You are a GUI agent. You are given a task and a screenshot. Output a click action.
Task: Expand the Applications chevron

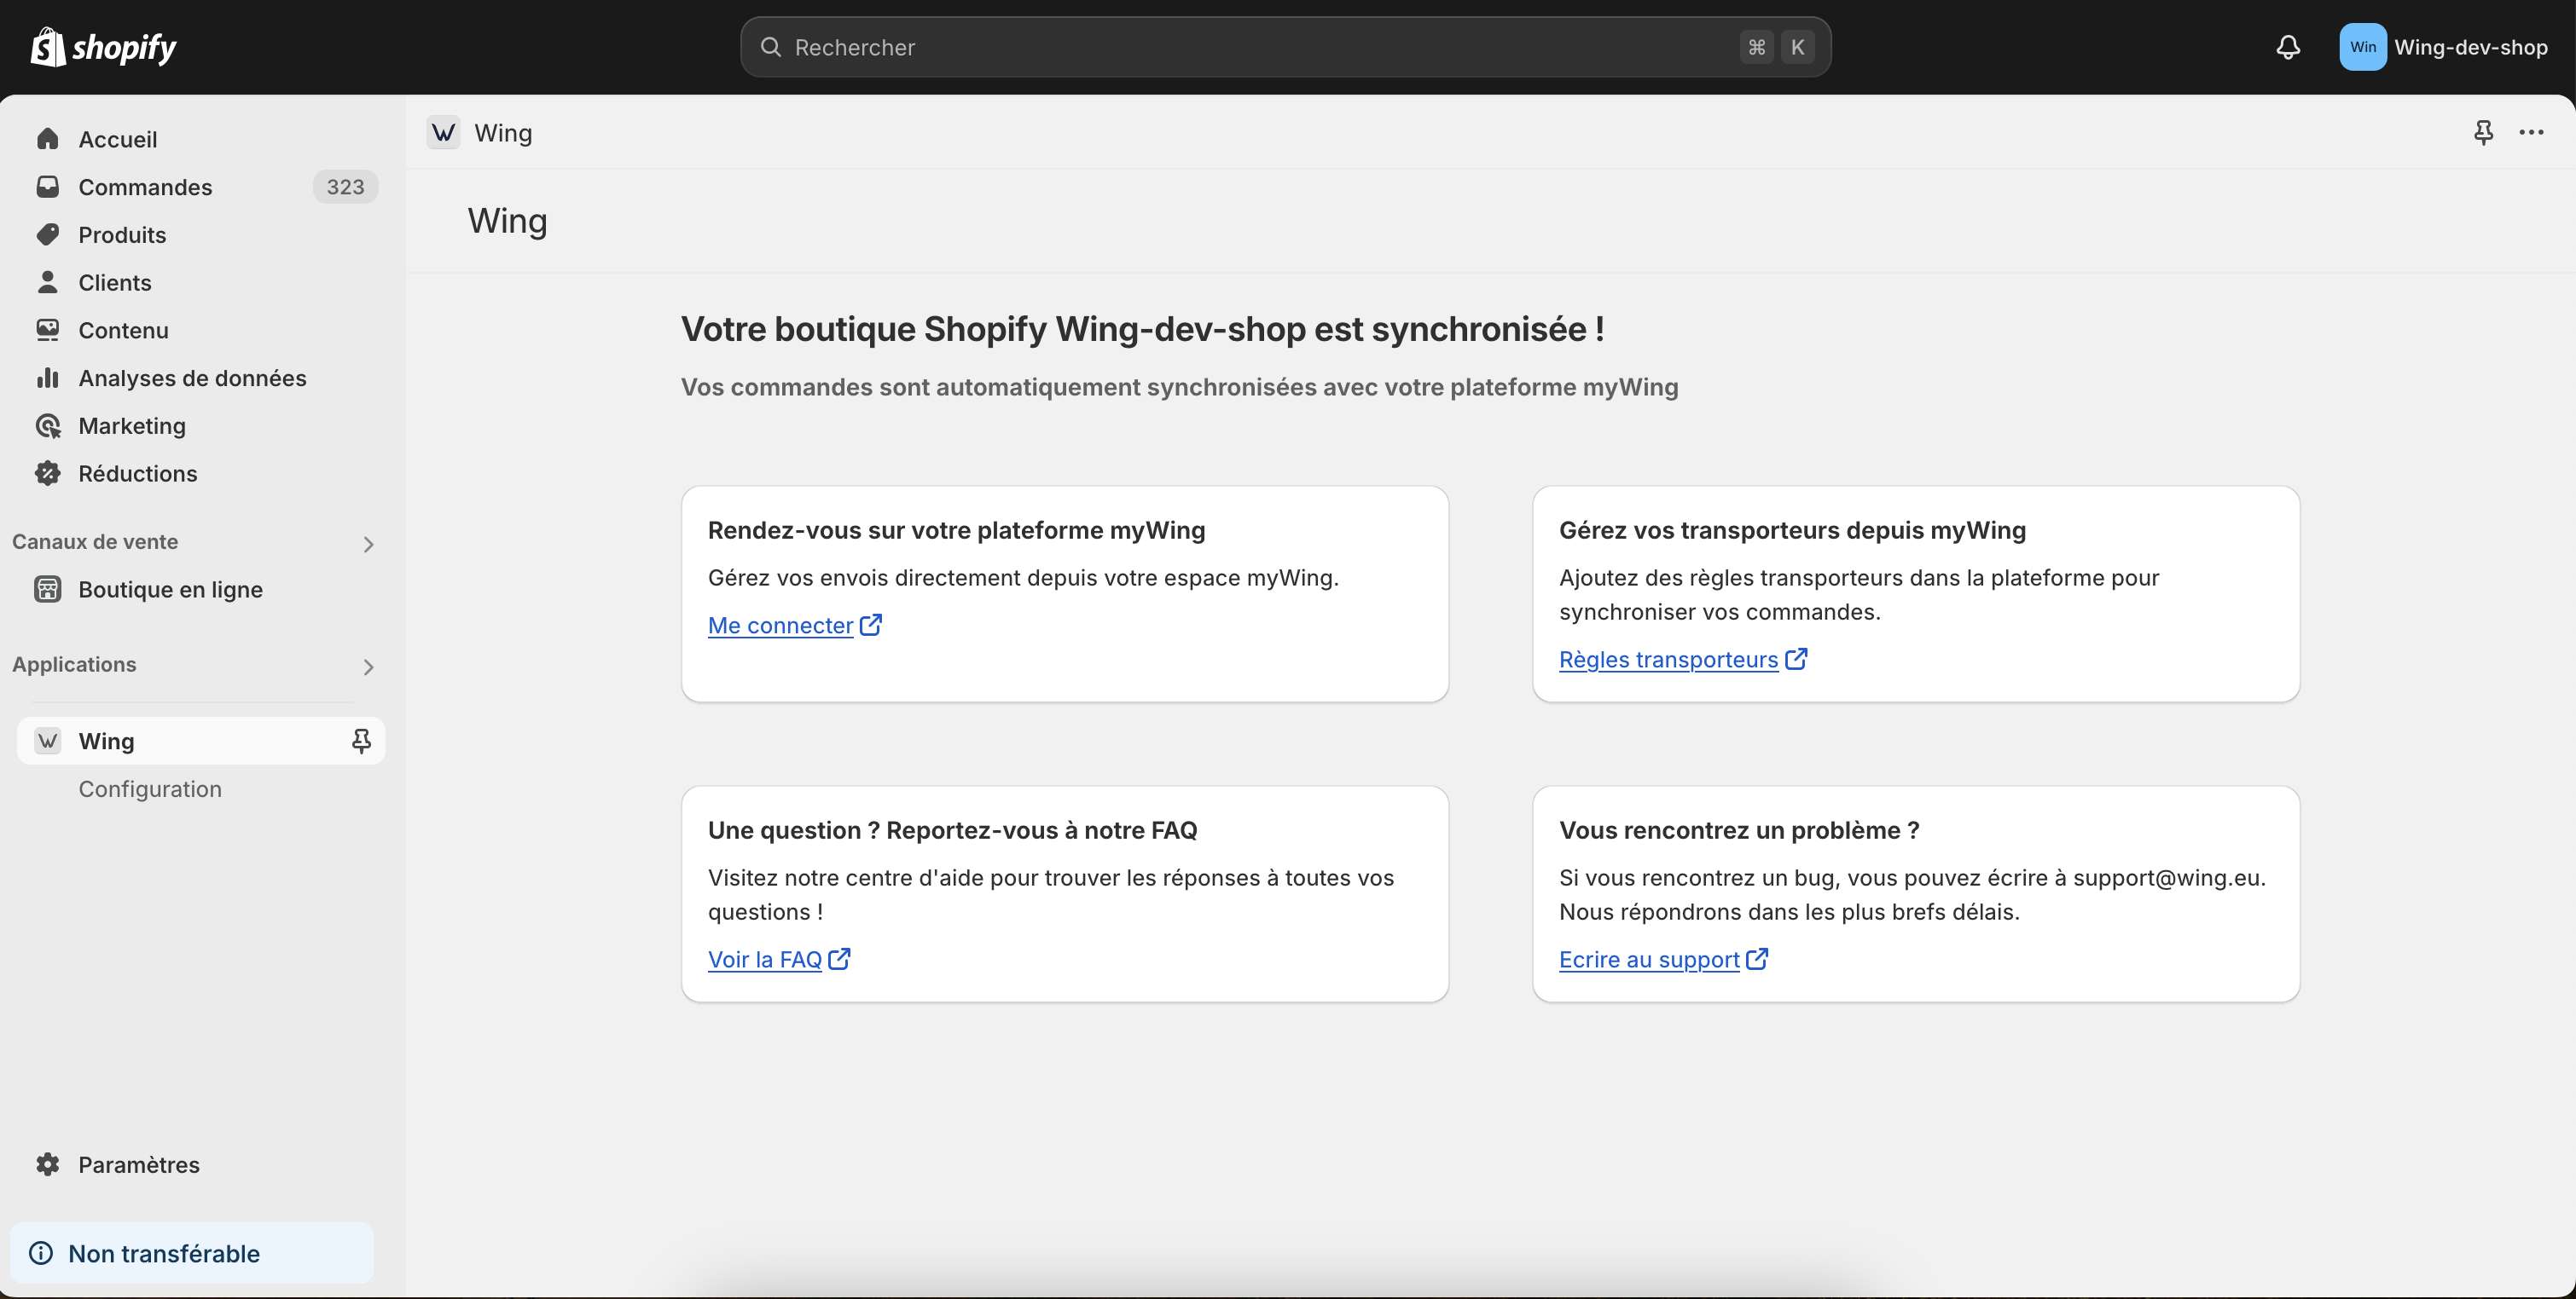(x=368, y=667)
